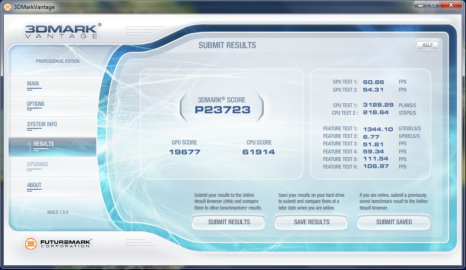
Task: Click the GPU score value 19677
Action: (185, 152)
